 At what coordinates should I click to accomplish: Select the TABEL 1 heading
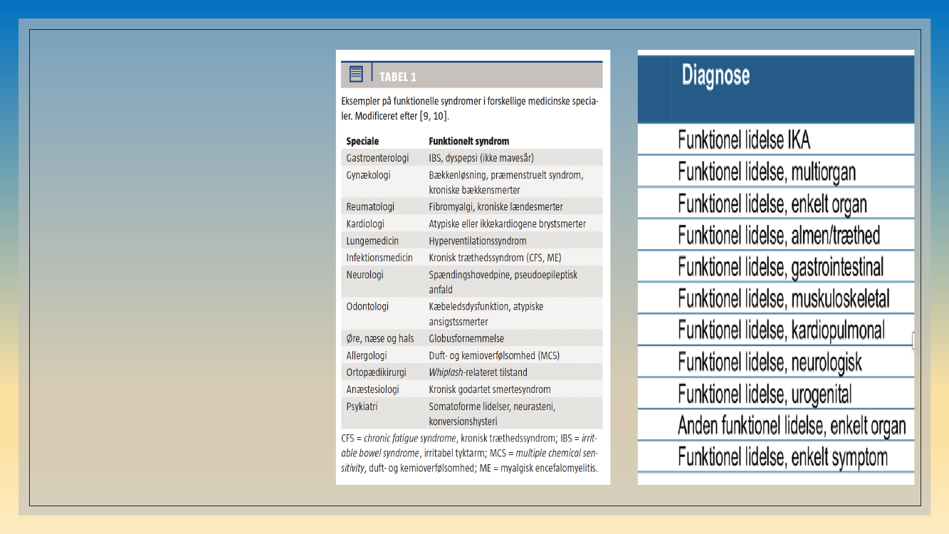pyautogui.click(x=398, y=77)
